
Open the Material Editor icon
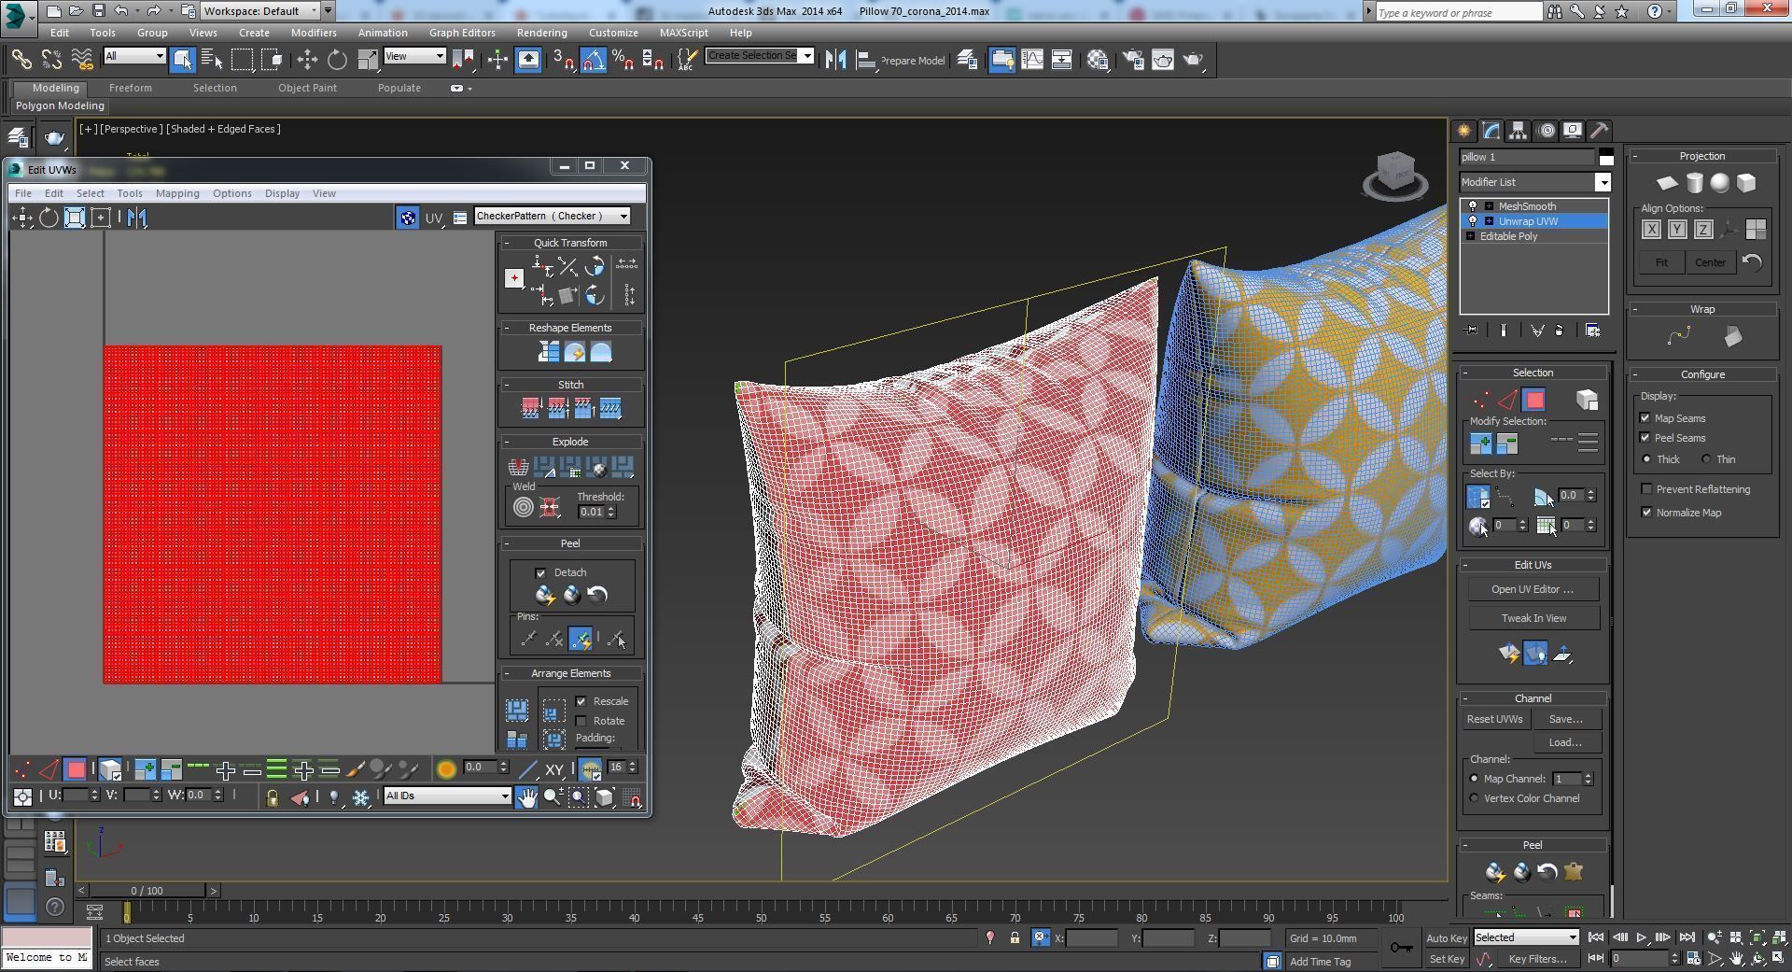pyautogui.click(x=1098, y=60)
